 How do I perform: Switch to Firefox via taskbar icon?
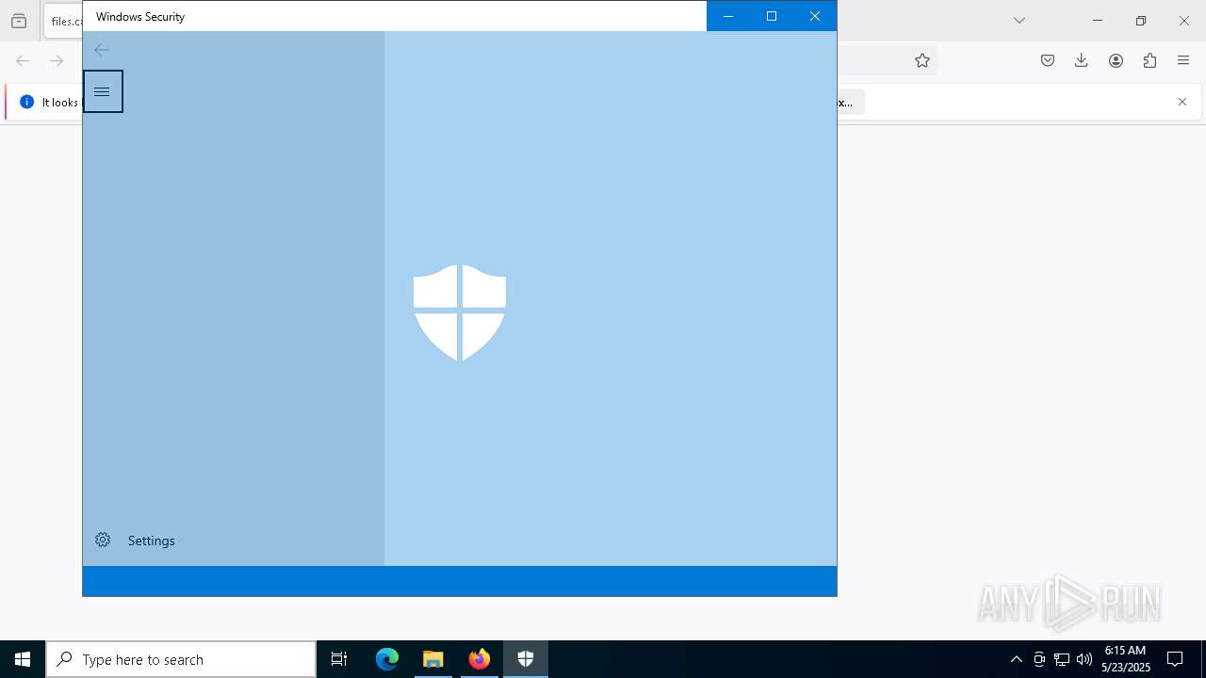(x=480, y=659)
